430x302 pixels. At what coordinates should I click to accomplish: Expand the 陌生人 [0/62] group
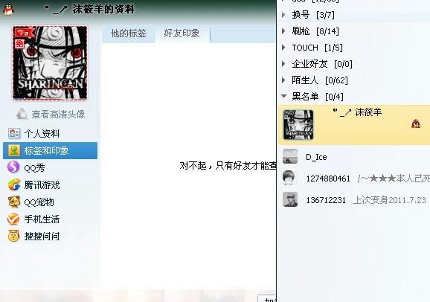284,80
